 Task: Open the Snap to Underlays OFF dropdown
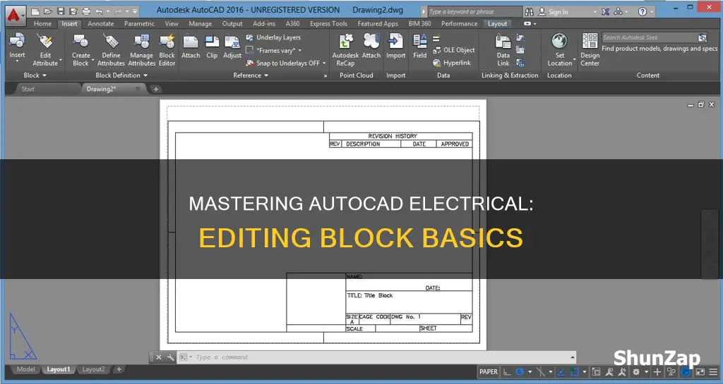click(x=324, y=63)
